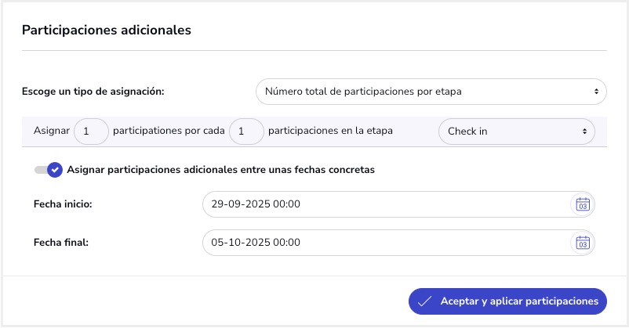Select the Fecha final date field
The image size is (629, 328).
pyautogui.click(x=384, y=242)
